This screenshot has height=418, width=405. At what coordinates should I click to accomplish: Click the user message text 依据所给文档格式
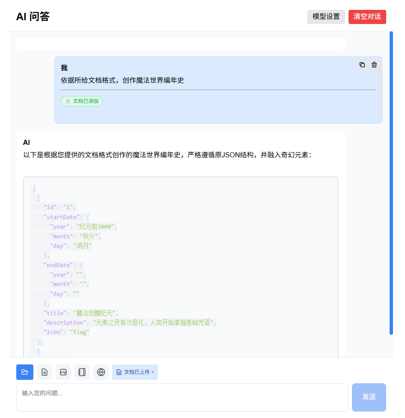[x=122, y=80]
